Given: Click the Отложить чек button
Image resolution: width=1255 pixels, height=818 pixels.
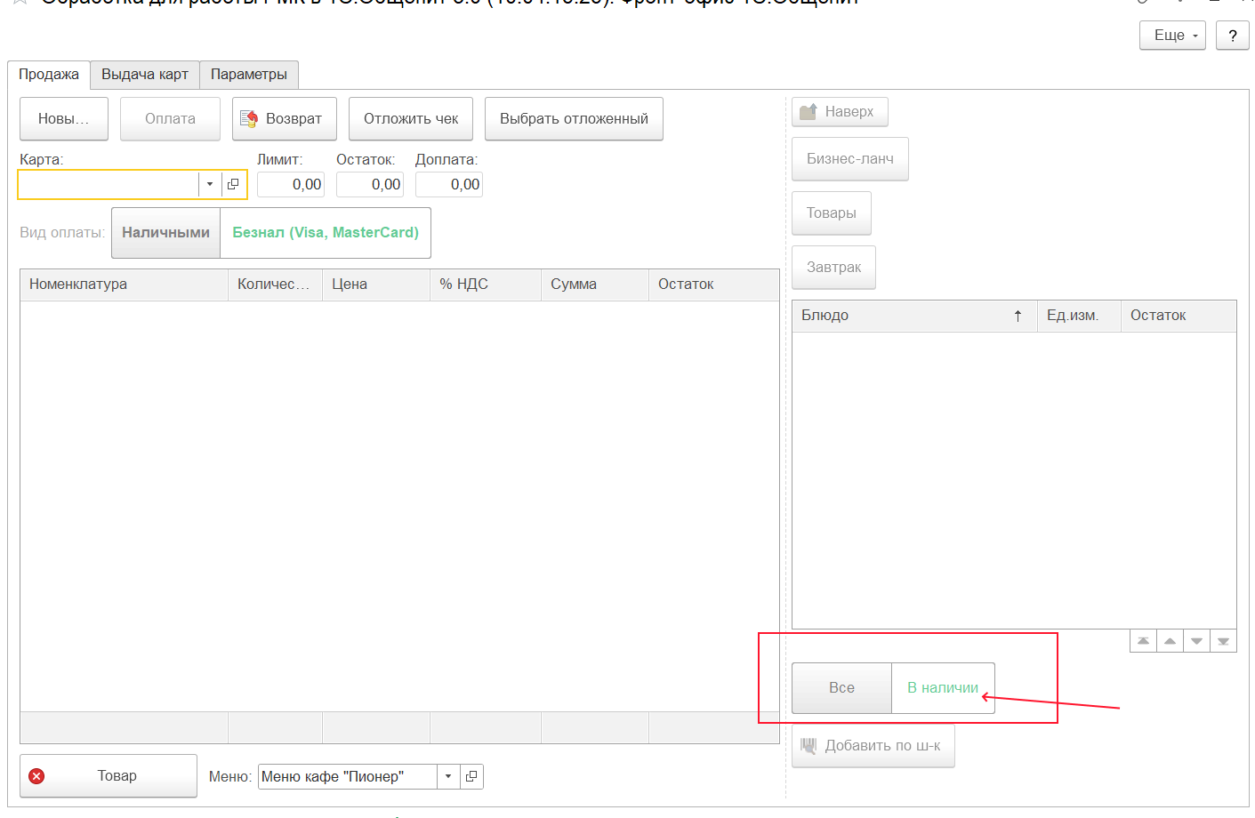Looking at the screenshot, I should (x=411, y=119).
